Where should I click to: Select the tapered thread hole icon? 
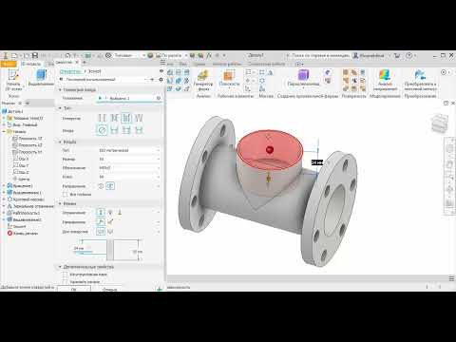(139, 119)
